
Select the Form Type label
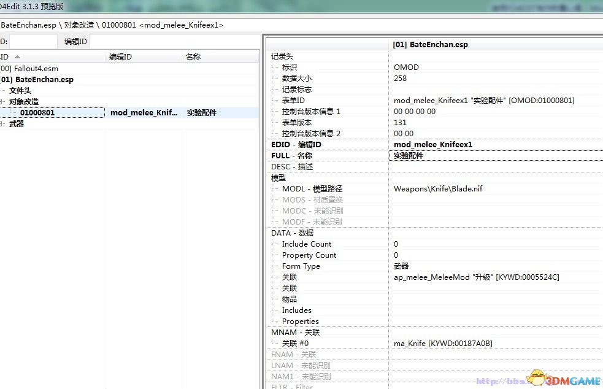[301, 266]
